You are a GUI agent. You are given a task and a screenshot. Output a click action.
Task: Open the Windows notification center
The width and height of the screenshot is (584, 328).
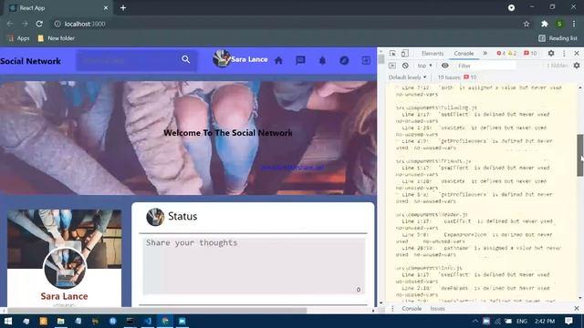(568, 321)
